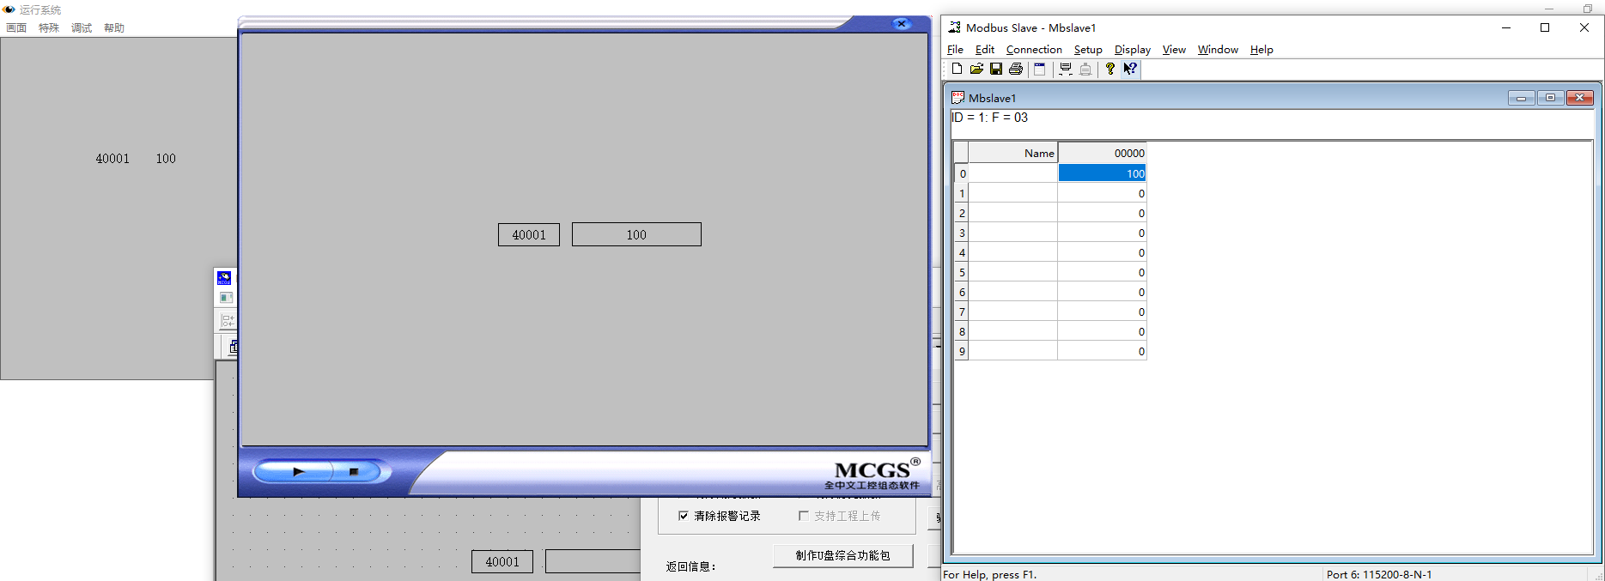Activate the context help arrow icon
Viewport: 1605px width, 581px height.
(1130, 70)
